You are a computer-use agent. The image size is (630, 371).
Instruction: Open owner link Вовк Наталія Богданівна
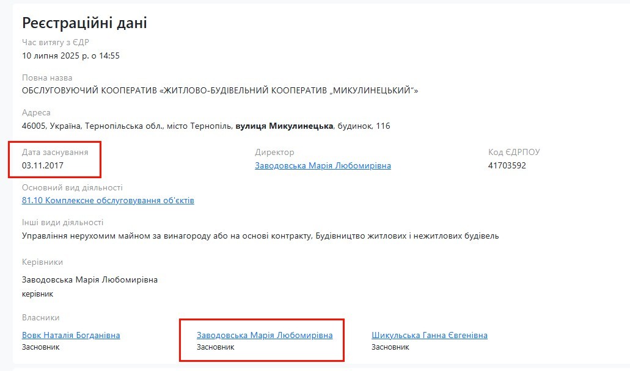tap(71, 335)
